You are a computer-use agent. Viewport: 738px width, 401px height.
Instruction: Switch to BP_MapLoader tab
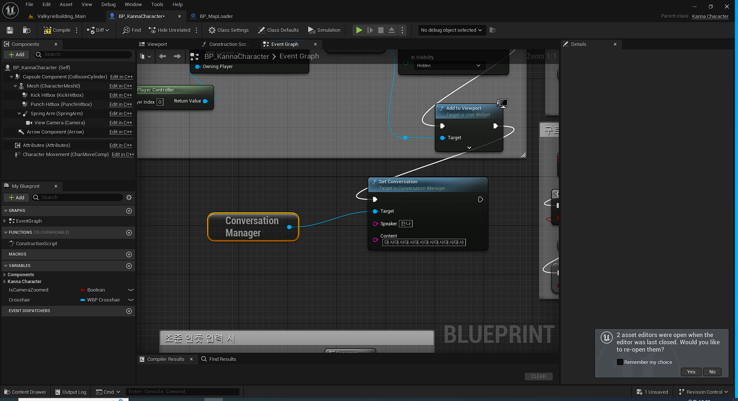coord(216,16)
